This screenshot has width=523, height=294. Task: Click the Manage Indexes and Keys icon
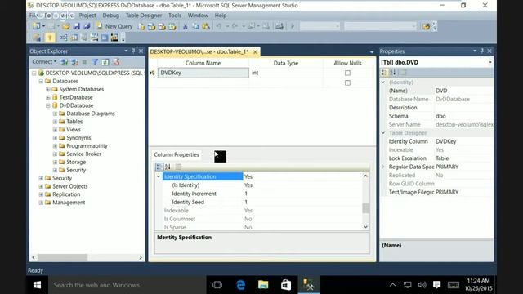(74, 38)
